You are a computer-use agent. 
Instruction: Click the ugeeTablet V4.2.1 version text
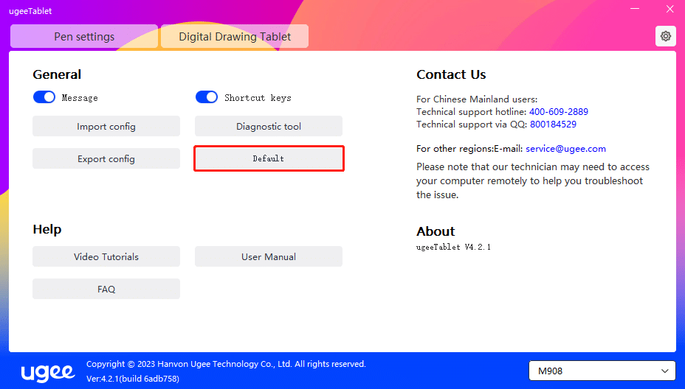click(x=453, y=247)
